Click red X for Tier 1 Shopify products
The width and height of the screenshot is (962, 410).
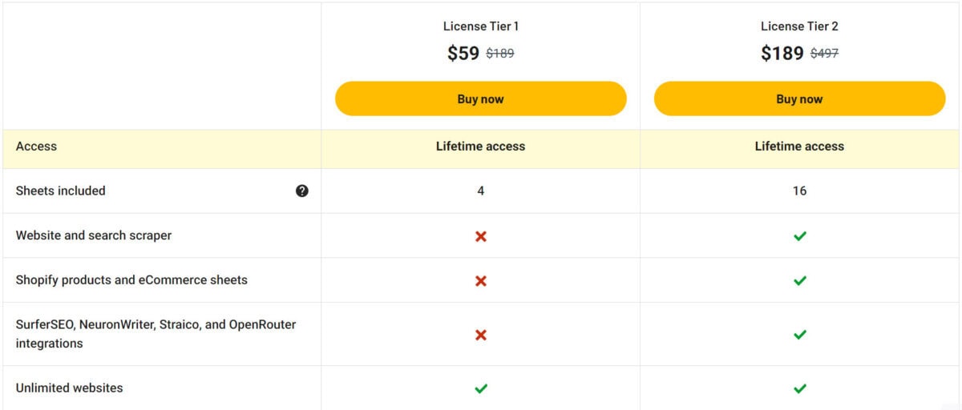tap(481, 281)
